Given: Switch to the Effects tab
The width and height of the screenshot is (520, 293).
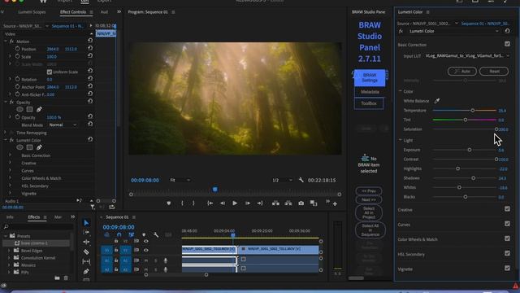Looking at the screenshot, I should point(34,217).
